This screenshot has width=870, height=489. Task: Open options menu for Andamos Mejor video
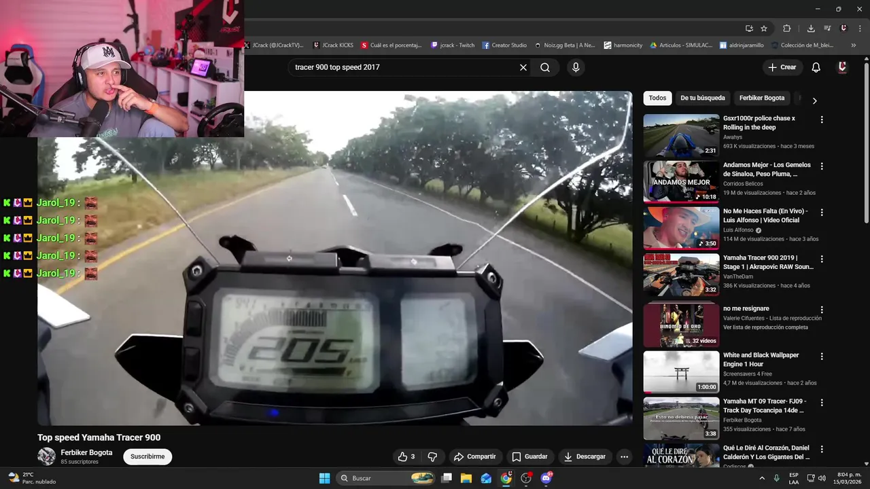pyautogui.click(x=822, y=166)
